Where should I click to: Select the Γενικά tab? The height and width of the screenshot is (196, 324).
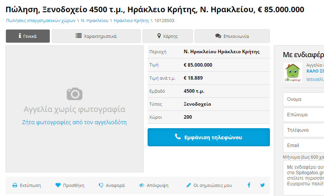pyautogui.click(x=28, y=36)
